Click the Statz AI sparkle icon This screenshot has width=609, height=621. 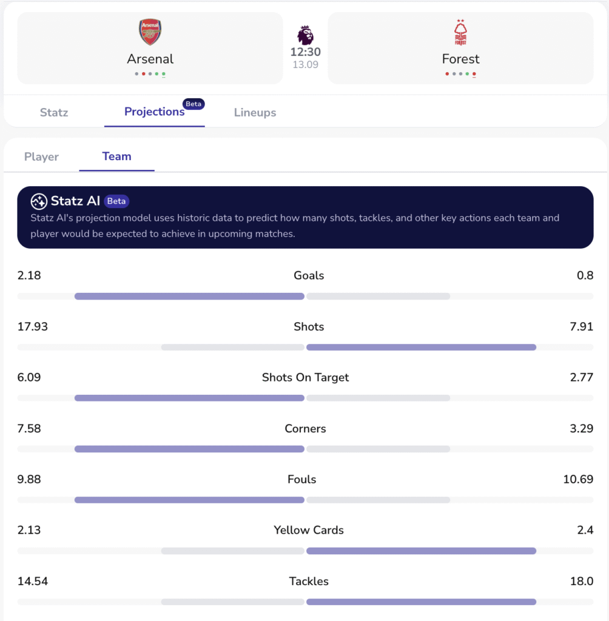(x=39, y=201)
